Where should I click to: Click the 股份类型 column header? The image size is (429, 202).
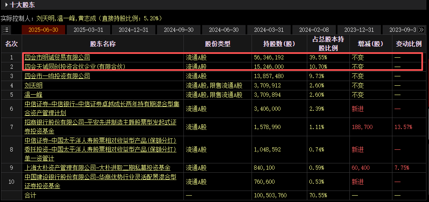[217, 44]
